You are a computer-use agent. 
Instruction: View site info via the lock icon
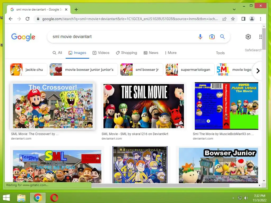point(38,19)
